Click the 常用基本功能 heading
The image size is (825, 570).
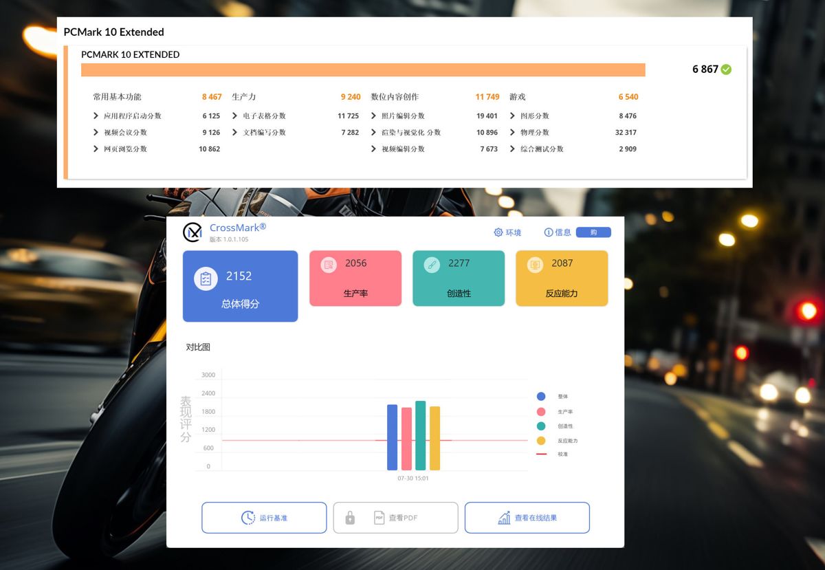(x=117, y=97)
